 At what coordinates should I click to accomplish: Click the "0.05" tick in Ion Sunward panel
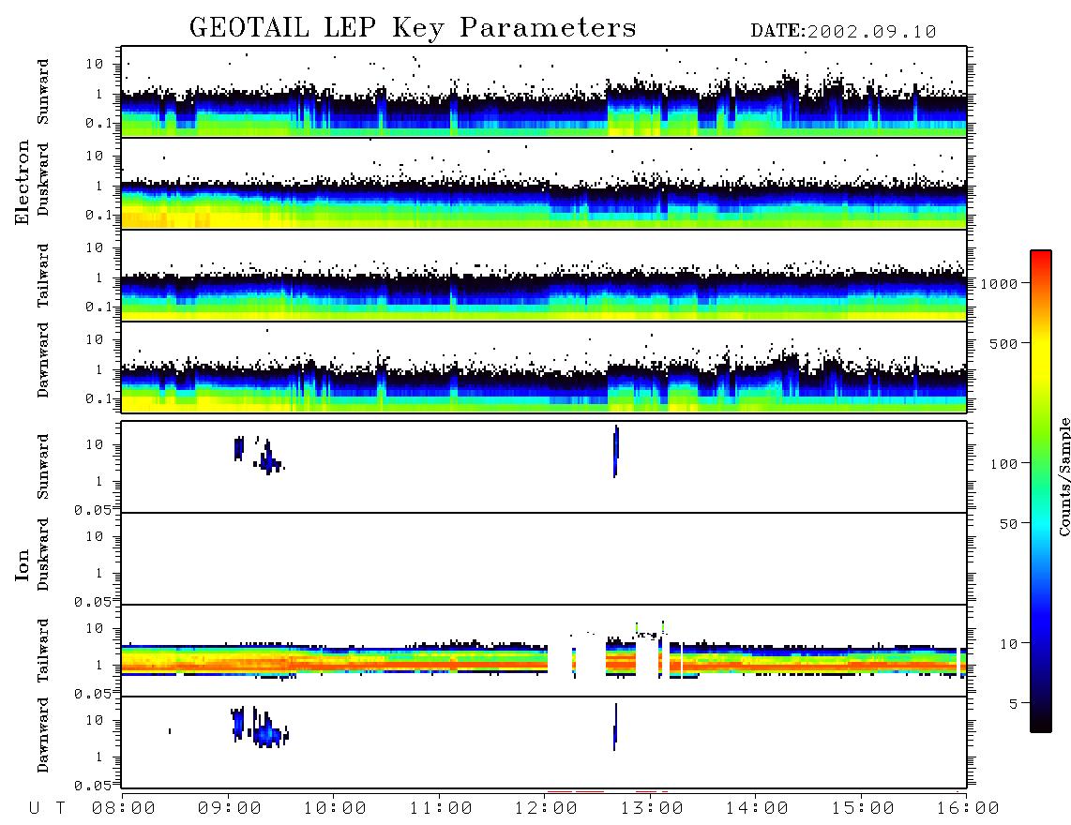pyautogui.click(x=95, y=509)
